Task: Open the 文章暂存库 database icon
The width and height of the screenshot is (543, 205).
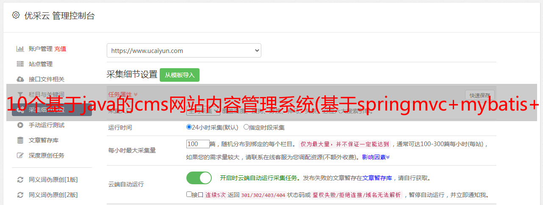Action: coord(20,140)
